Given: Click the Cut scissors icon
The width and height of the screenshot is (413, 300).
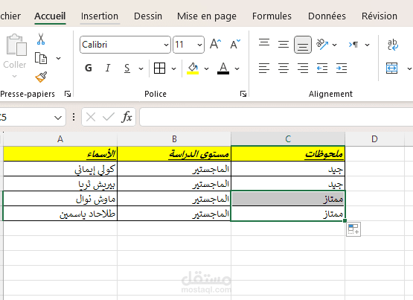Looking at the screenshot, I should point(41,39).
